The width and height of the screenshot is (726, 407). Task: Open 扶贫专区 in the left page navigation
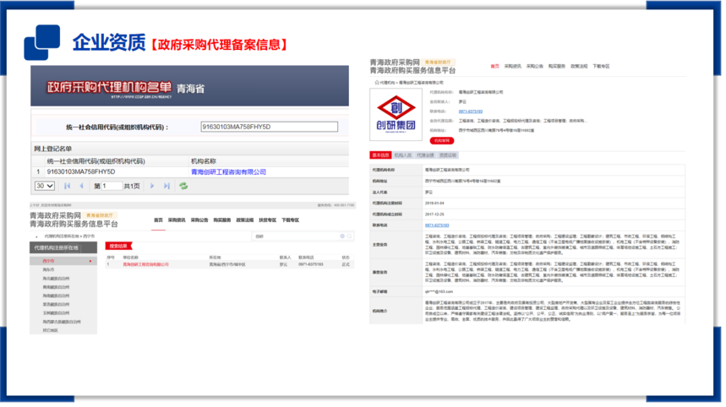click(x=268, y=220)
